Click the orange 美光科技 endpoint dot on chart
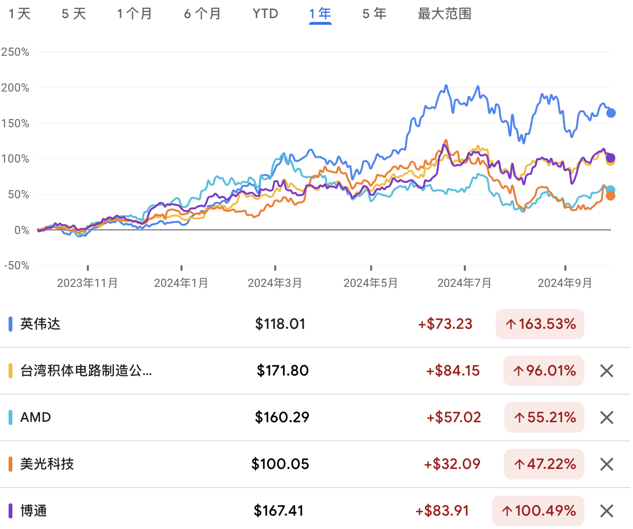The height and width of the screenshot is (529, 633). [x=610, y=196]
